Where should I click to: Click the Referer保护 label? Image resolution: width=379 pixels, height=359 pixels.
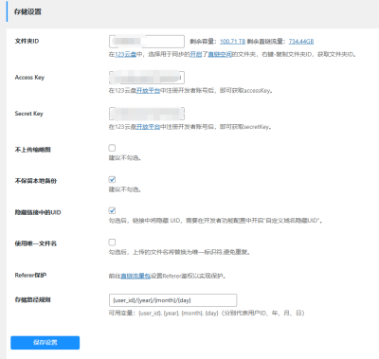click(x=30, y=276)
